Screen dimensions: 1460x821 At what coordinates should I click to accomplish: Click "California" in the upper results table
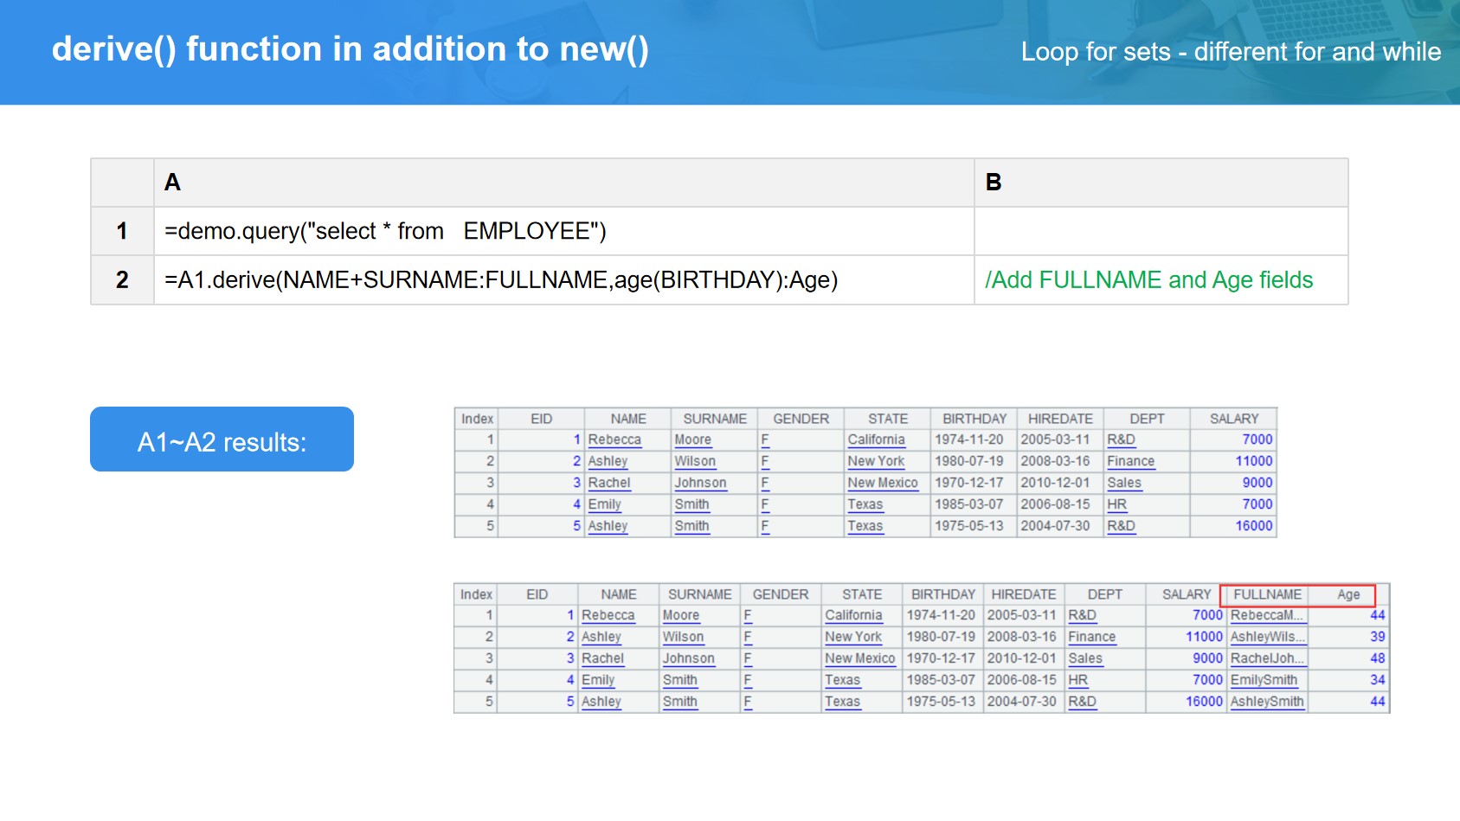click(x=876, y=439)
